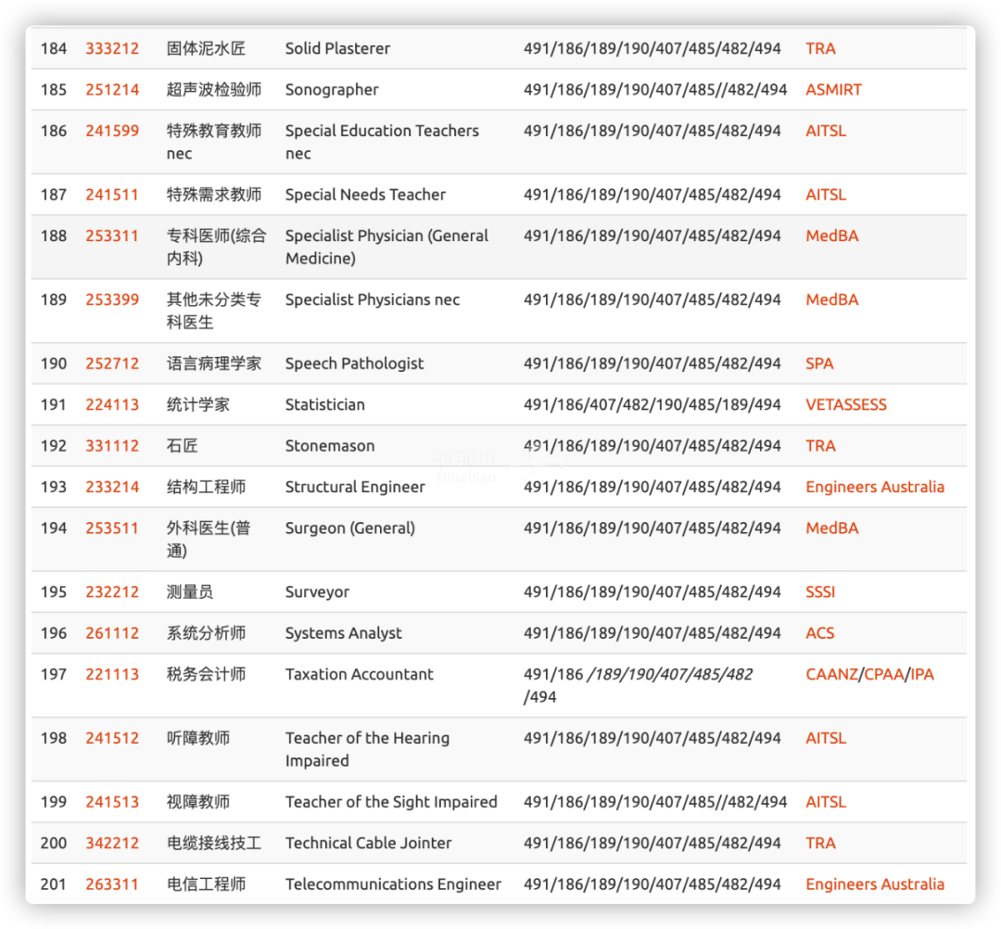The width and height of the screenshot is (1001, 929).
Task: Click the SSSI link for Surveyor
Action: [x=820, y=592]
